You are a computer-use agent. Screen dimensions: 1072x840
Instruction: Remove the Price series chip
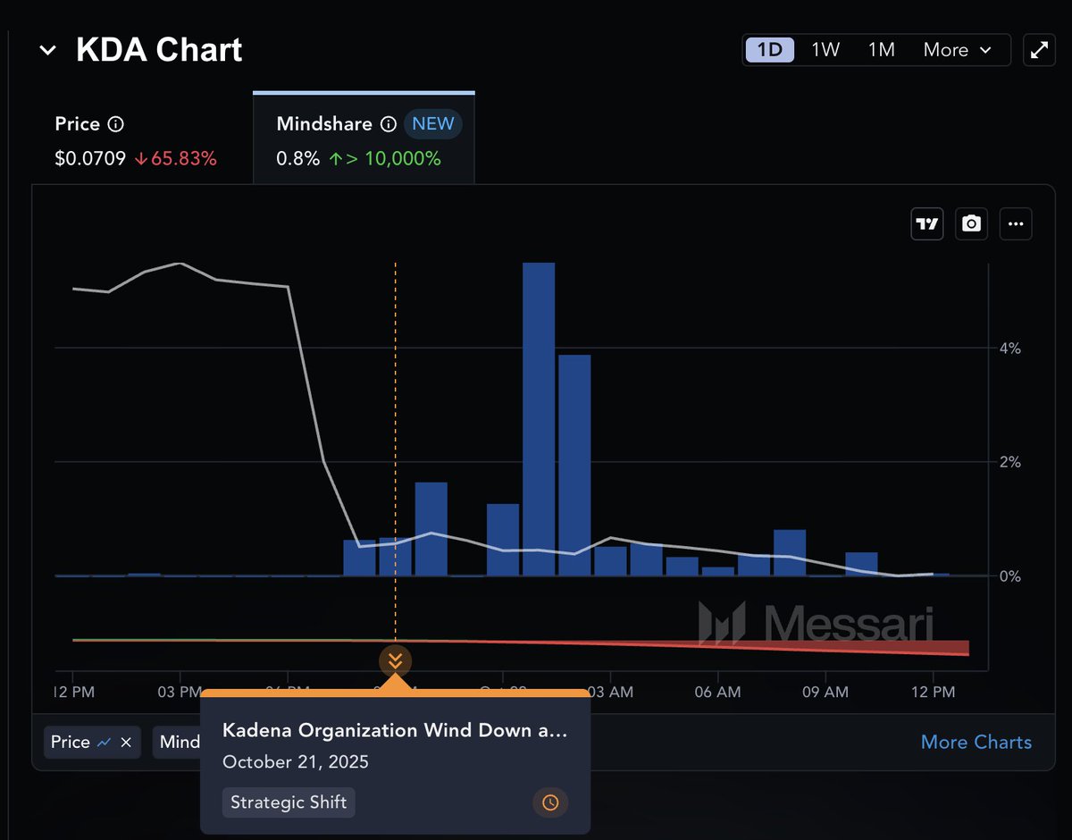tap(126, 743)
